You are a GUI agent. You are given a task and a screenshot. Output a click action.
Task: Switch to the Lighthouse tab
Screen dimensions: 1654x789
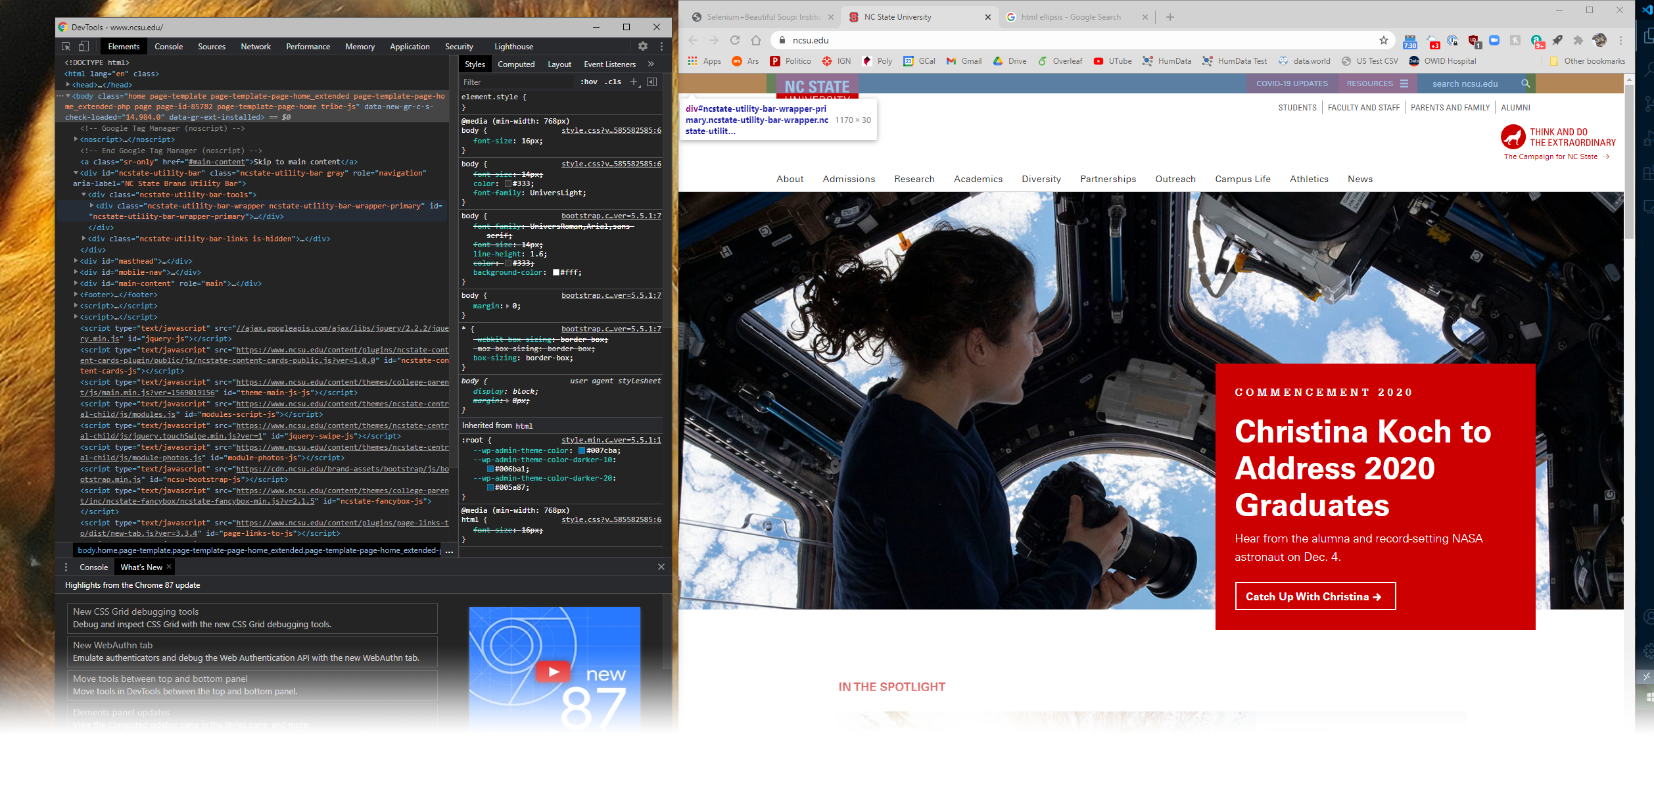click(513, 47)
